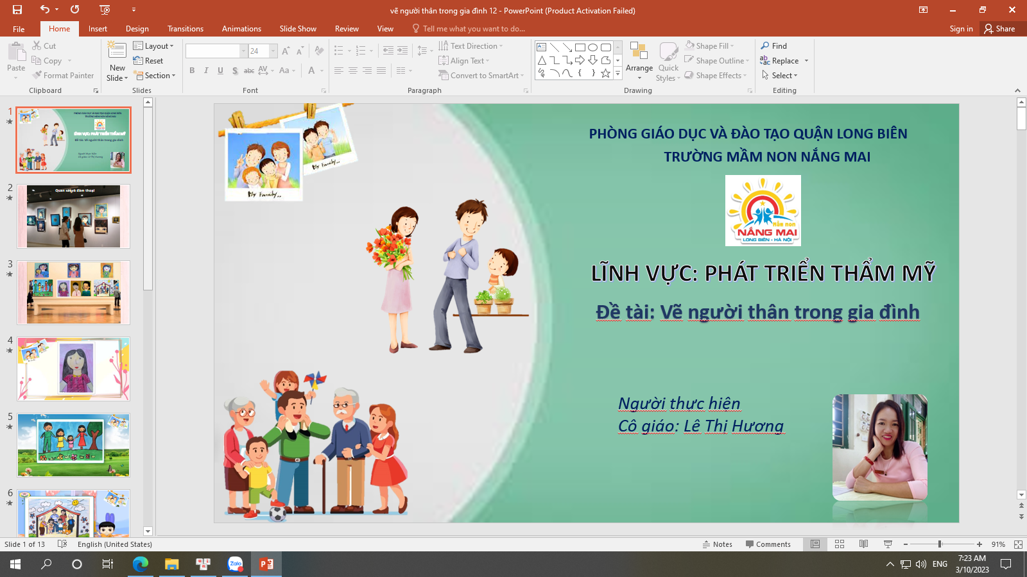
Task: Click the Share button
Action: [x=999, y=29]
